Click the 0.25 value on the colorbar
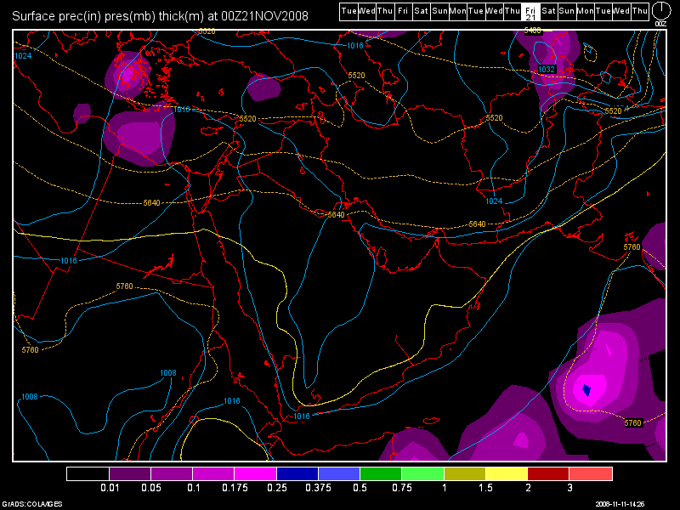Screen dimensions: 680x510 pyautogui.click(x=276, y=489)
